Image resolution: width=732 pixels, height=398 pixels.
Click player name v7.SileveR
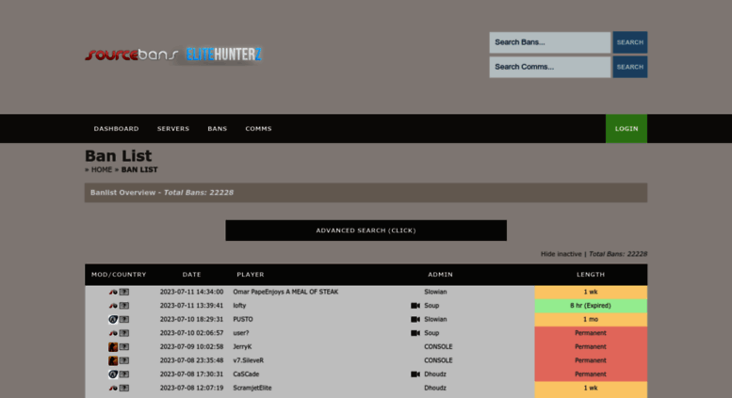click(x=249, y=360)
